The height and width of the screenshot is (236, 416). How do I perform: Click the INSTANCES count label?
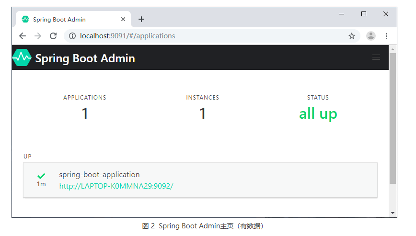click(202, 98)
